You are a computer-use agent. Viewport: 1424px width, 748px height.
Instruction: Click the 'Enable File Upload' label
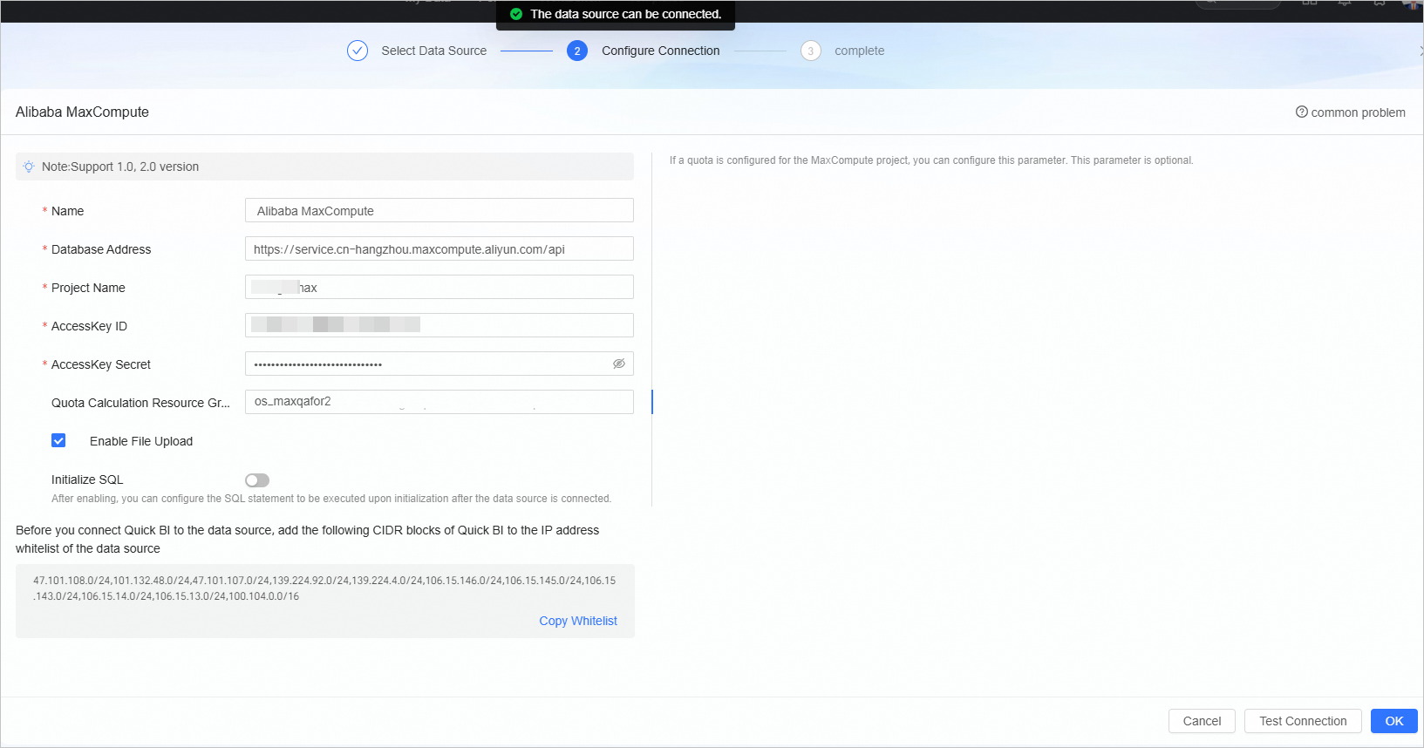click(141, 441)
